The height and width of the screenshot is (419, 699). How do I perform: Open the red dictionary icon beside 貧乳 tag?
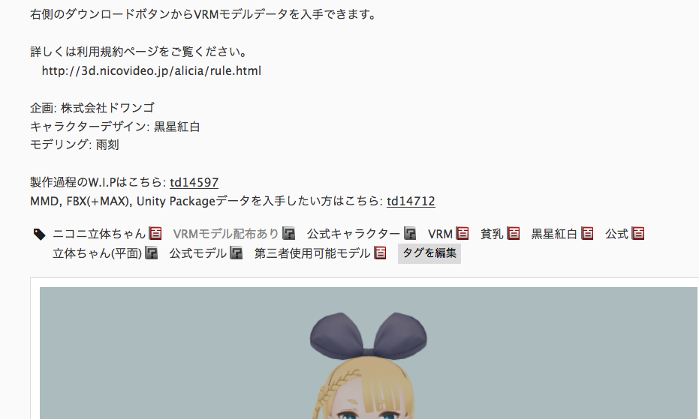pyautogui.click(x=513, y=233)
